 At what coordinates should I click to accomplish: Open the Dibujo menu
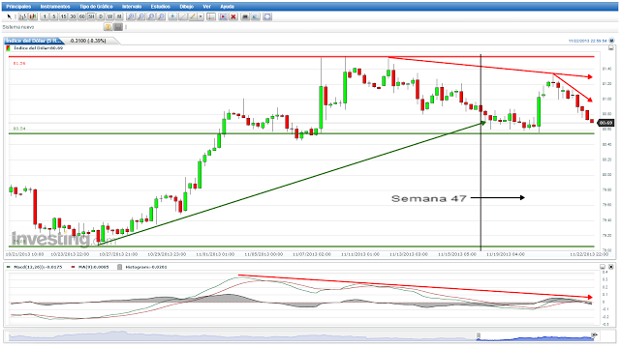pyautogui.click(x=187, y=7)
